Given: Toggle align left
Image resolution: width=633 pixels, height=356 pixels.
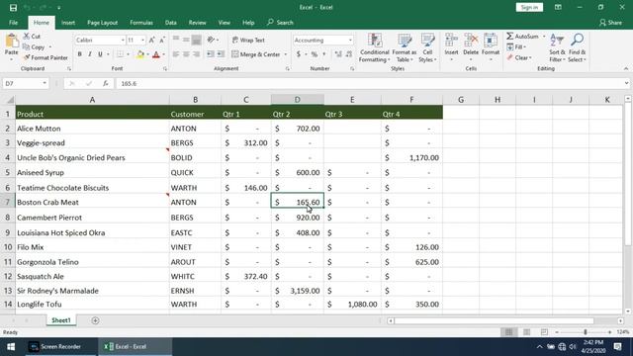Looking at the screenshot, I should (176, 54).
